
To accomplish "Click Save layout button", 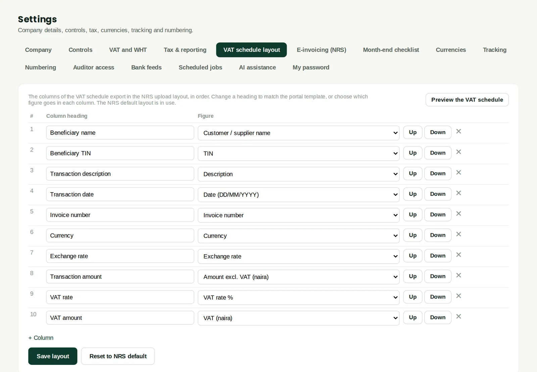I will (53, 356).
